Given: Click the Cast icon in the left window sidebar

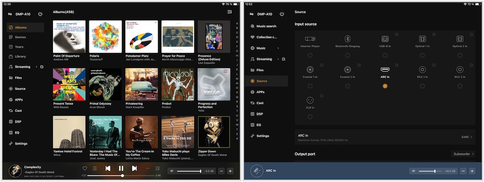Looking at the screenshot, I should click(11, 111).
